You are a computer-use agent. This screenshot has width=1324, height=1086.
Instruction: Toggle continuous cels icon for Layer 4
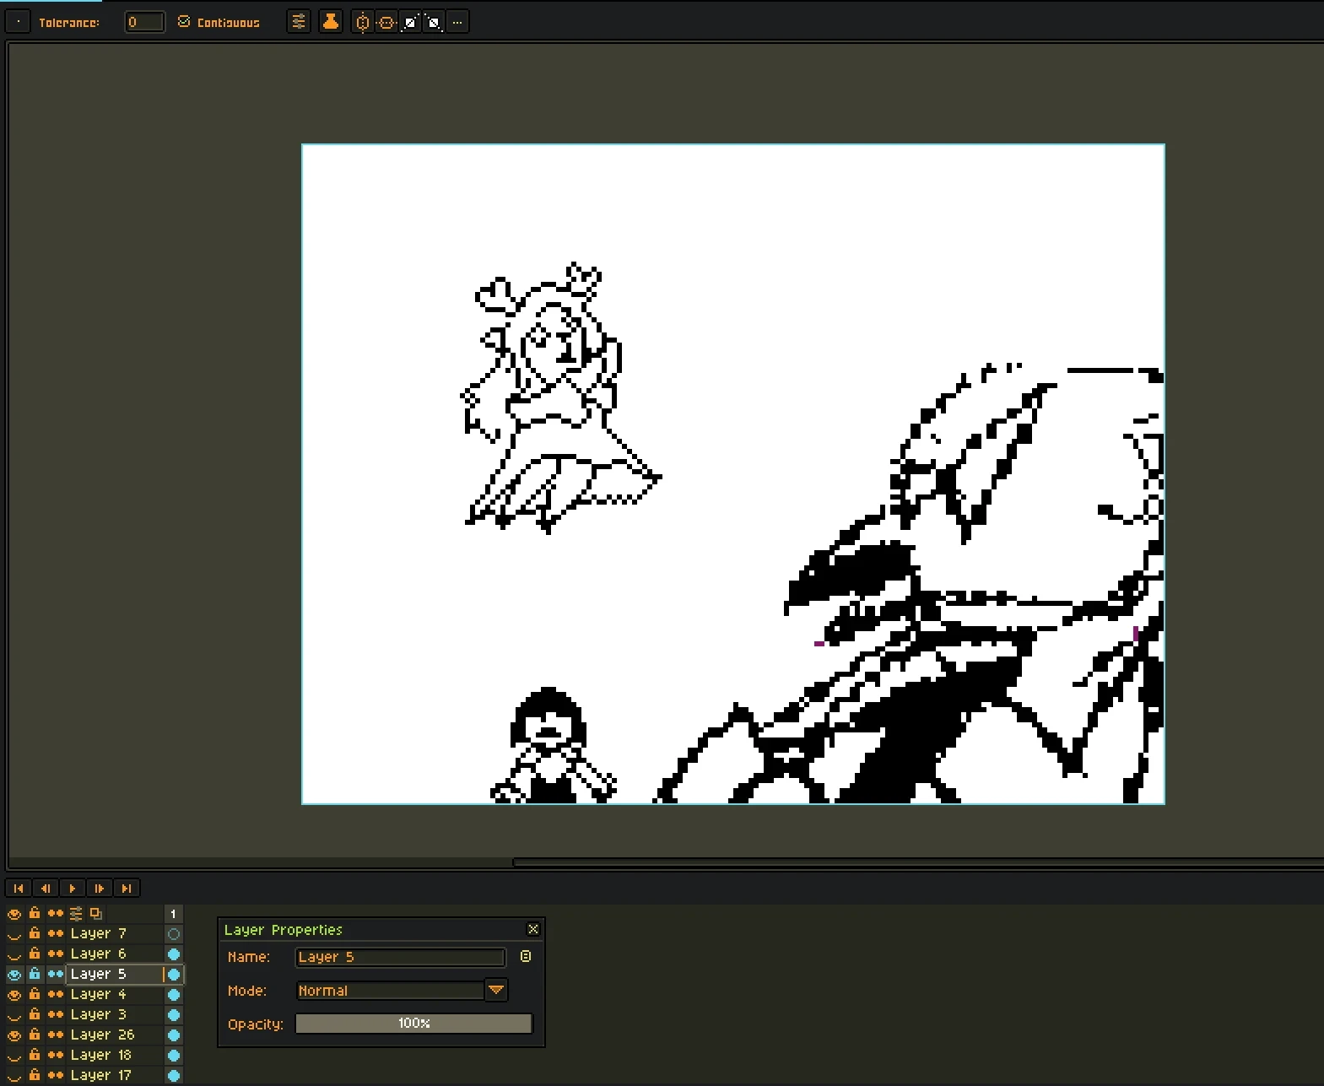point(55,994)
